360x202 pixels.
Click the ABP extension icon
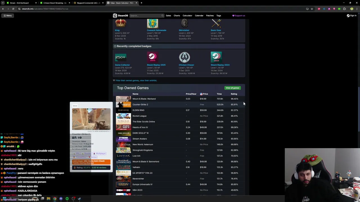click(319, 9)
